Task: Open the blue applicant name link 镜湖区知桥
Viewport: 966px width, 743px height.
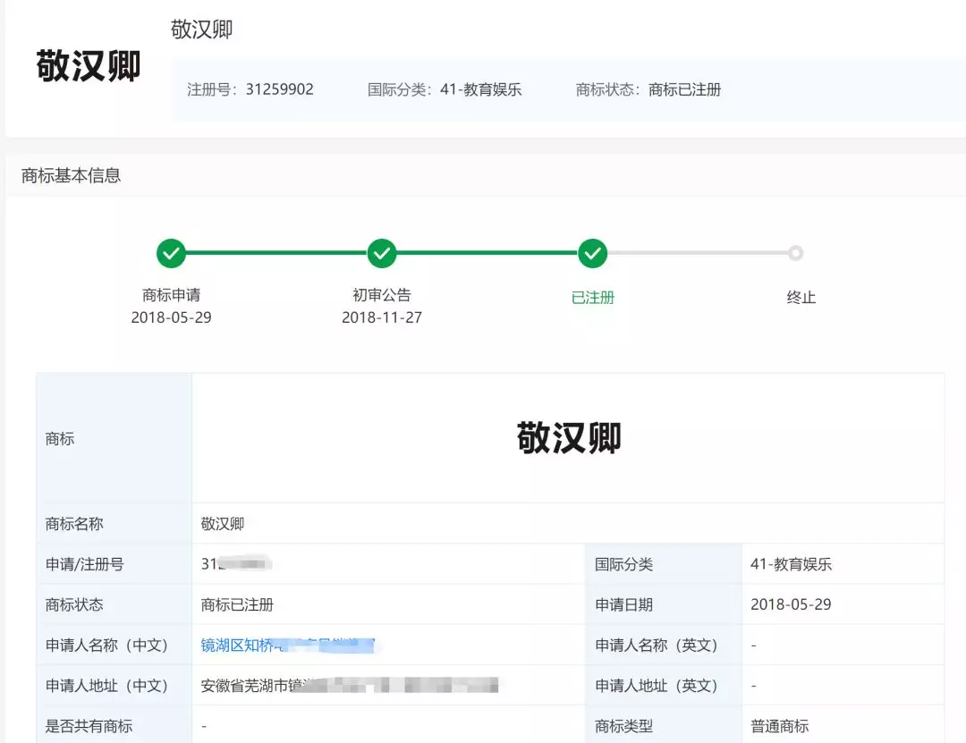Action: (286, 645)
